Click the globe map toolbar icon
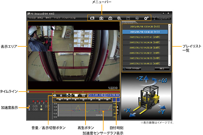 point(137,18)
